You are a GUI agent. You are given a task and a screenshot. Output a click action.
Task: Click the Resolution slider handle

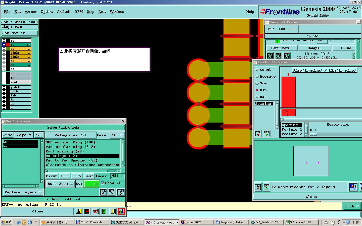pos(313,135)
